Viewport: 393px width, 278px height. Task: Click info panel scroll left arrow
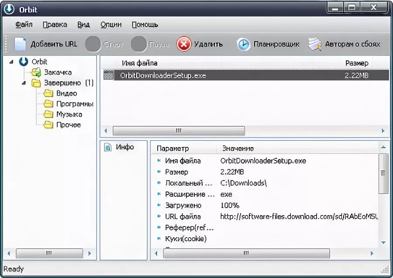click(156, 254)
